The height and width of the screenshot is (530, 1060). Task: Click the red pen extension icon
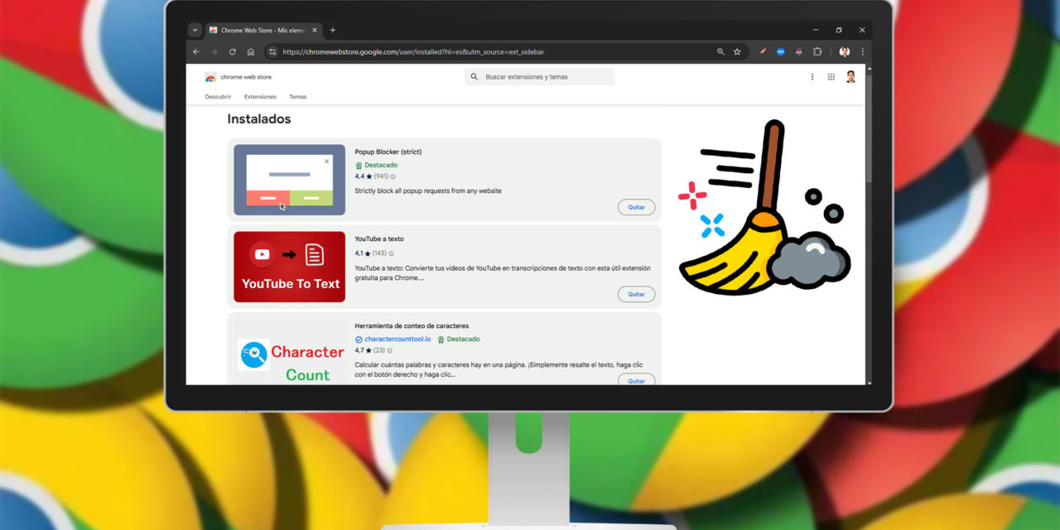(763, 51)
